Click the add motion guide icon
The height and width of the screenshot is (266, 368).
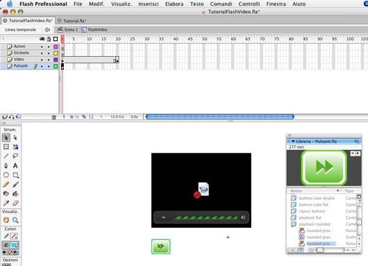click(x=11, y=117)
